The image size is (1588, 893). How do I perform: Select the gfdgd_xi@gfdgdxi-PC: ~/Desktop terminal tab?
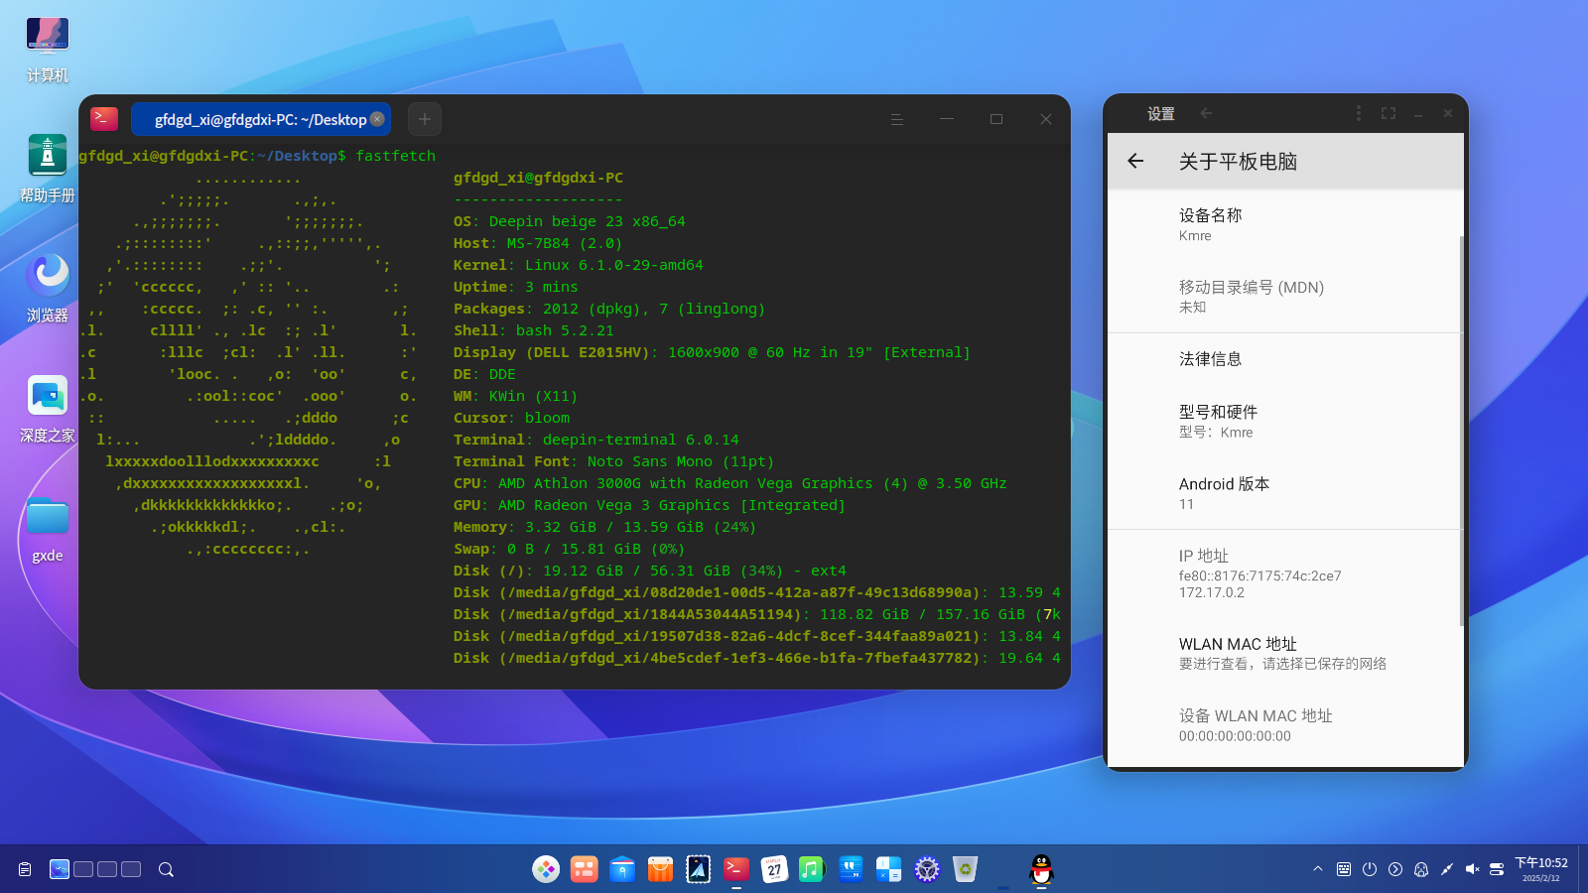tap(260, 119)
